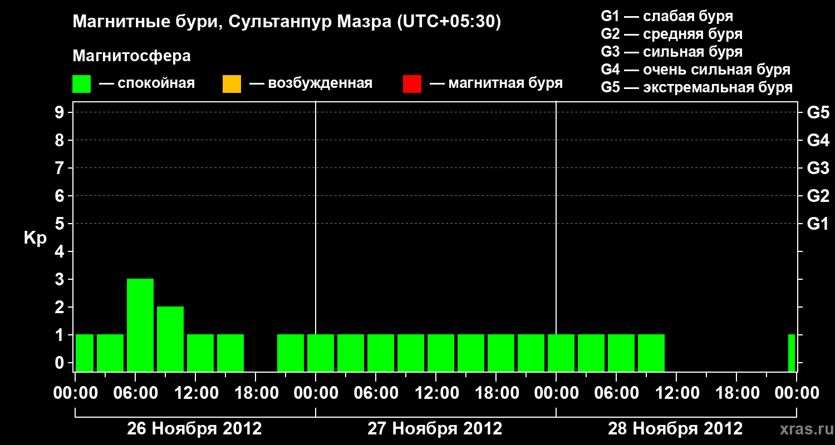Click the 'G2 — средняя буря' legend line
This screenshot has height=445, width=835.
point(671,34)
